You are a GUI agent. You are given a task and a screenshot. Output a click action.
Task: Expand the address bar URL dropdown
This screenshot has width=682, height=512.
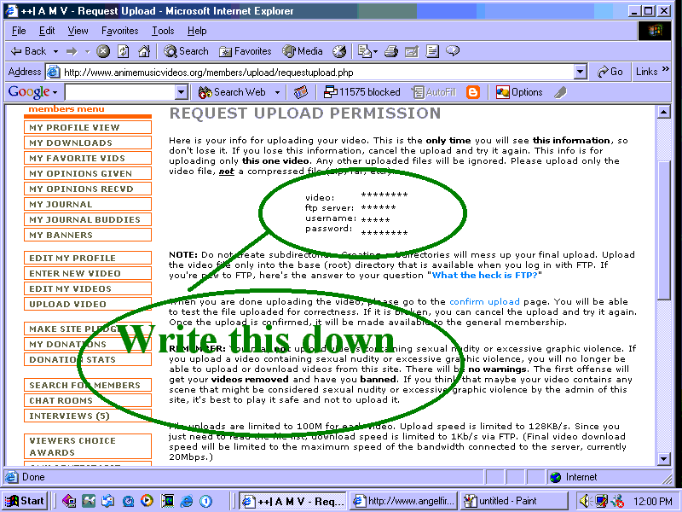click(x=581, y=73)
